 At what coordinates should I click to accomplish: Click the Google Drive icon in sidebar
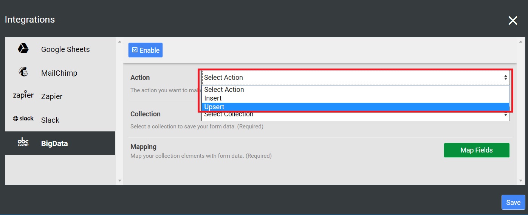23,49
